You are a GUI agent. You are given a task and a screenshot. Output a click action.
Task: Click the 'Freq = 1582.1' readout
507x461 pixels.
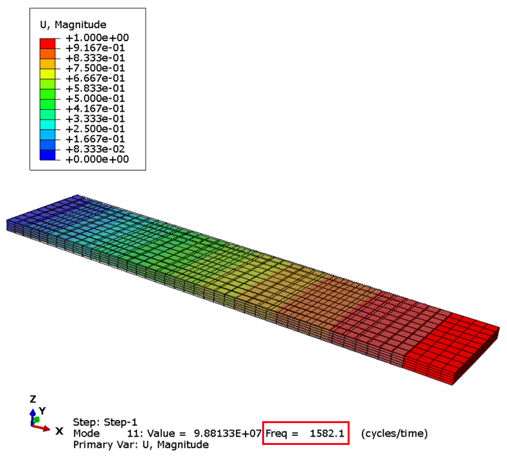(x=305, y=433)
